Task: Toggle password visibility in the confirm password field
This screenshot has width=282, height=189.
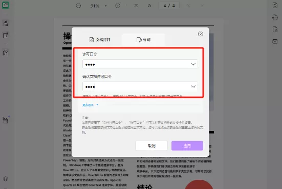Action: 193,87
